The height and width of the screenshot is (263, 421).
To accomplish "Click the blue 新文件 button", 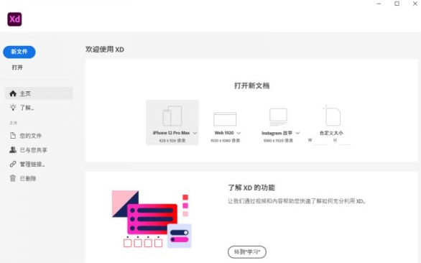I will (x=19, y=52).
